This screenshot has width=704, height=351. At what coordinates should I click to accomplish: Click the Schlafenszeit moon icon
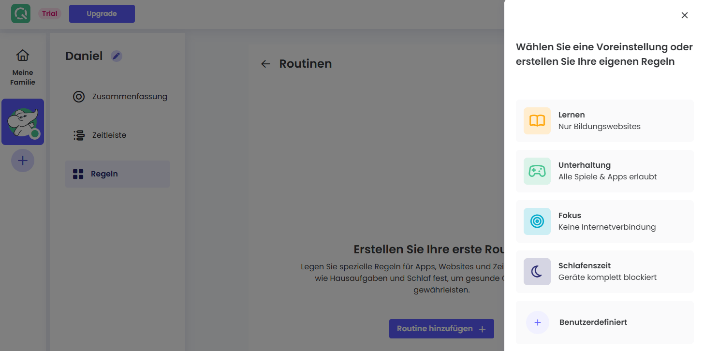pos(537,272)
